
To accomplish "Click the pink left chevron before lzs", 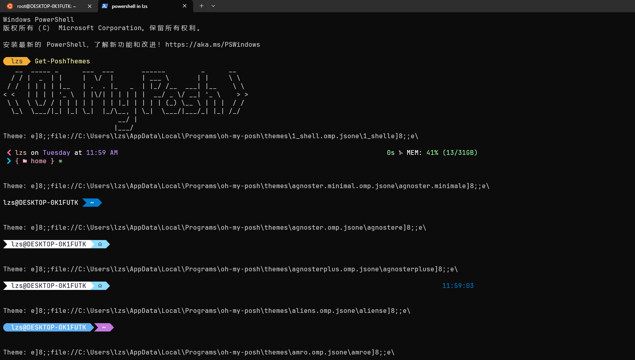I will [9, 152].
